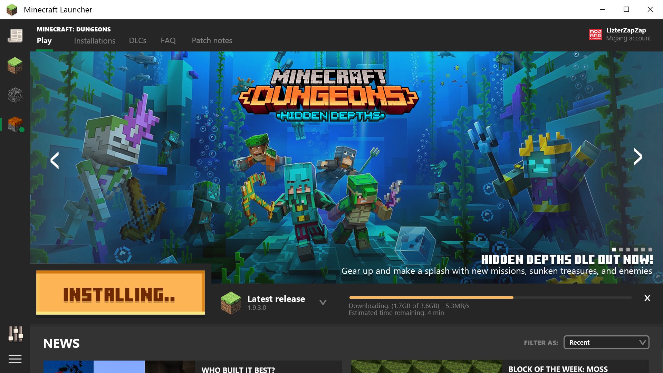
Task: Expand the latest release version dropdown
Action: [x=323, y=303]
